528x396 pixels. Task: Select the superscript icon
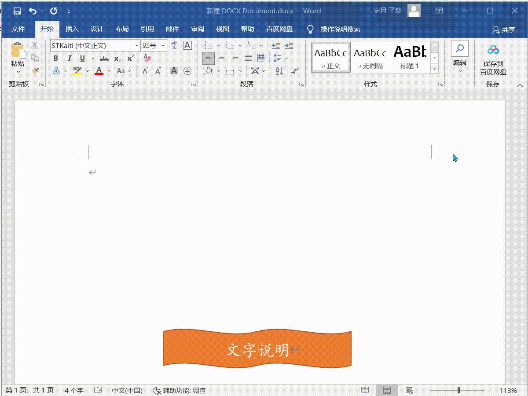[x=130, y=58]
